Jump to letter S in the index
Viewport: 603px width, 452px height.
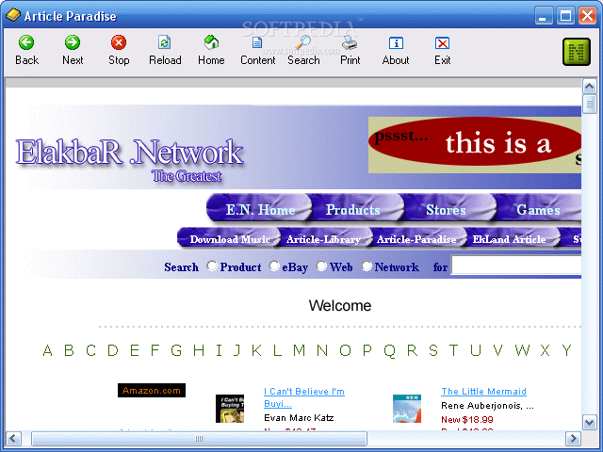point(433,350)
